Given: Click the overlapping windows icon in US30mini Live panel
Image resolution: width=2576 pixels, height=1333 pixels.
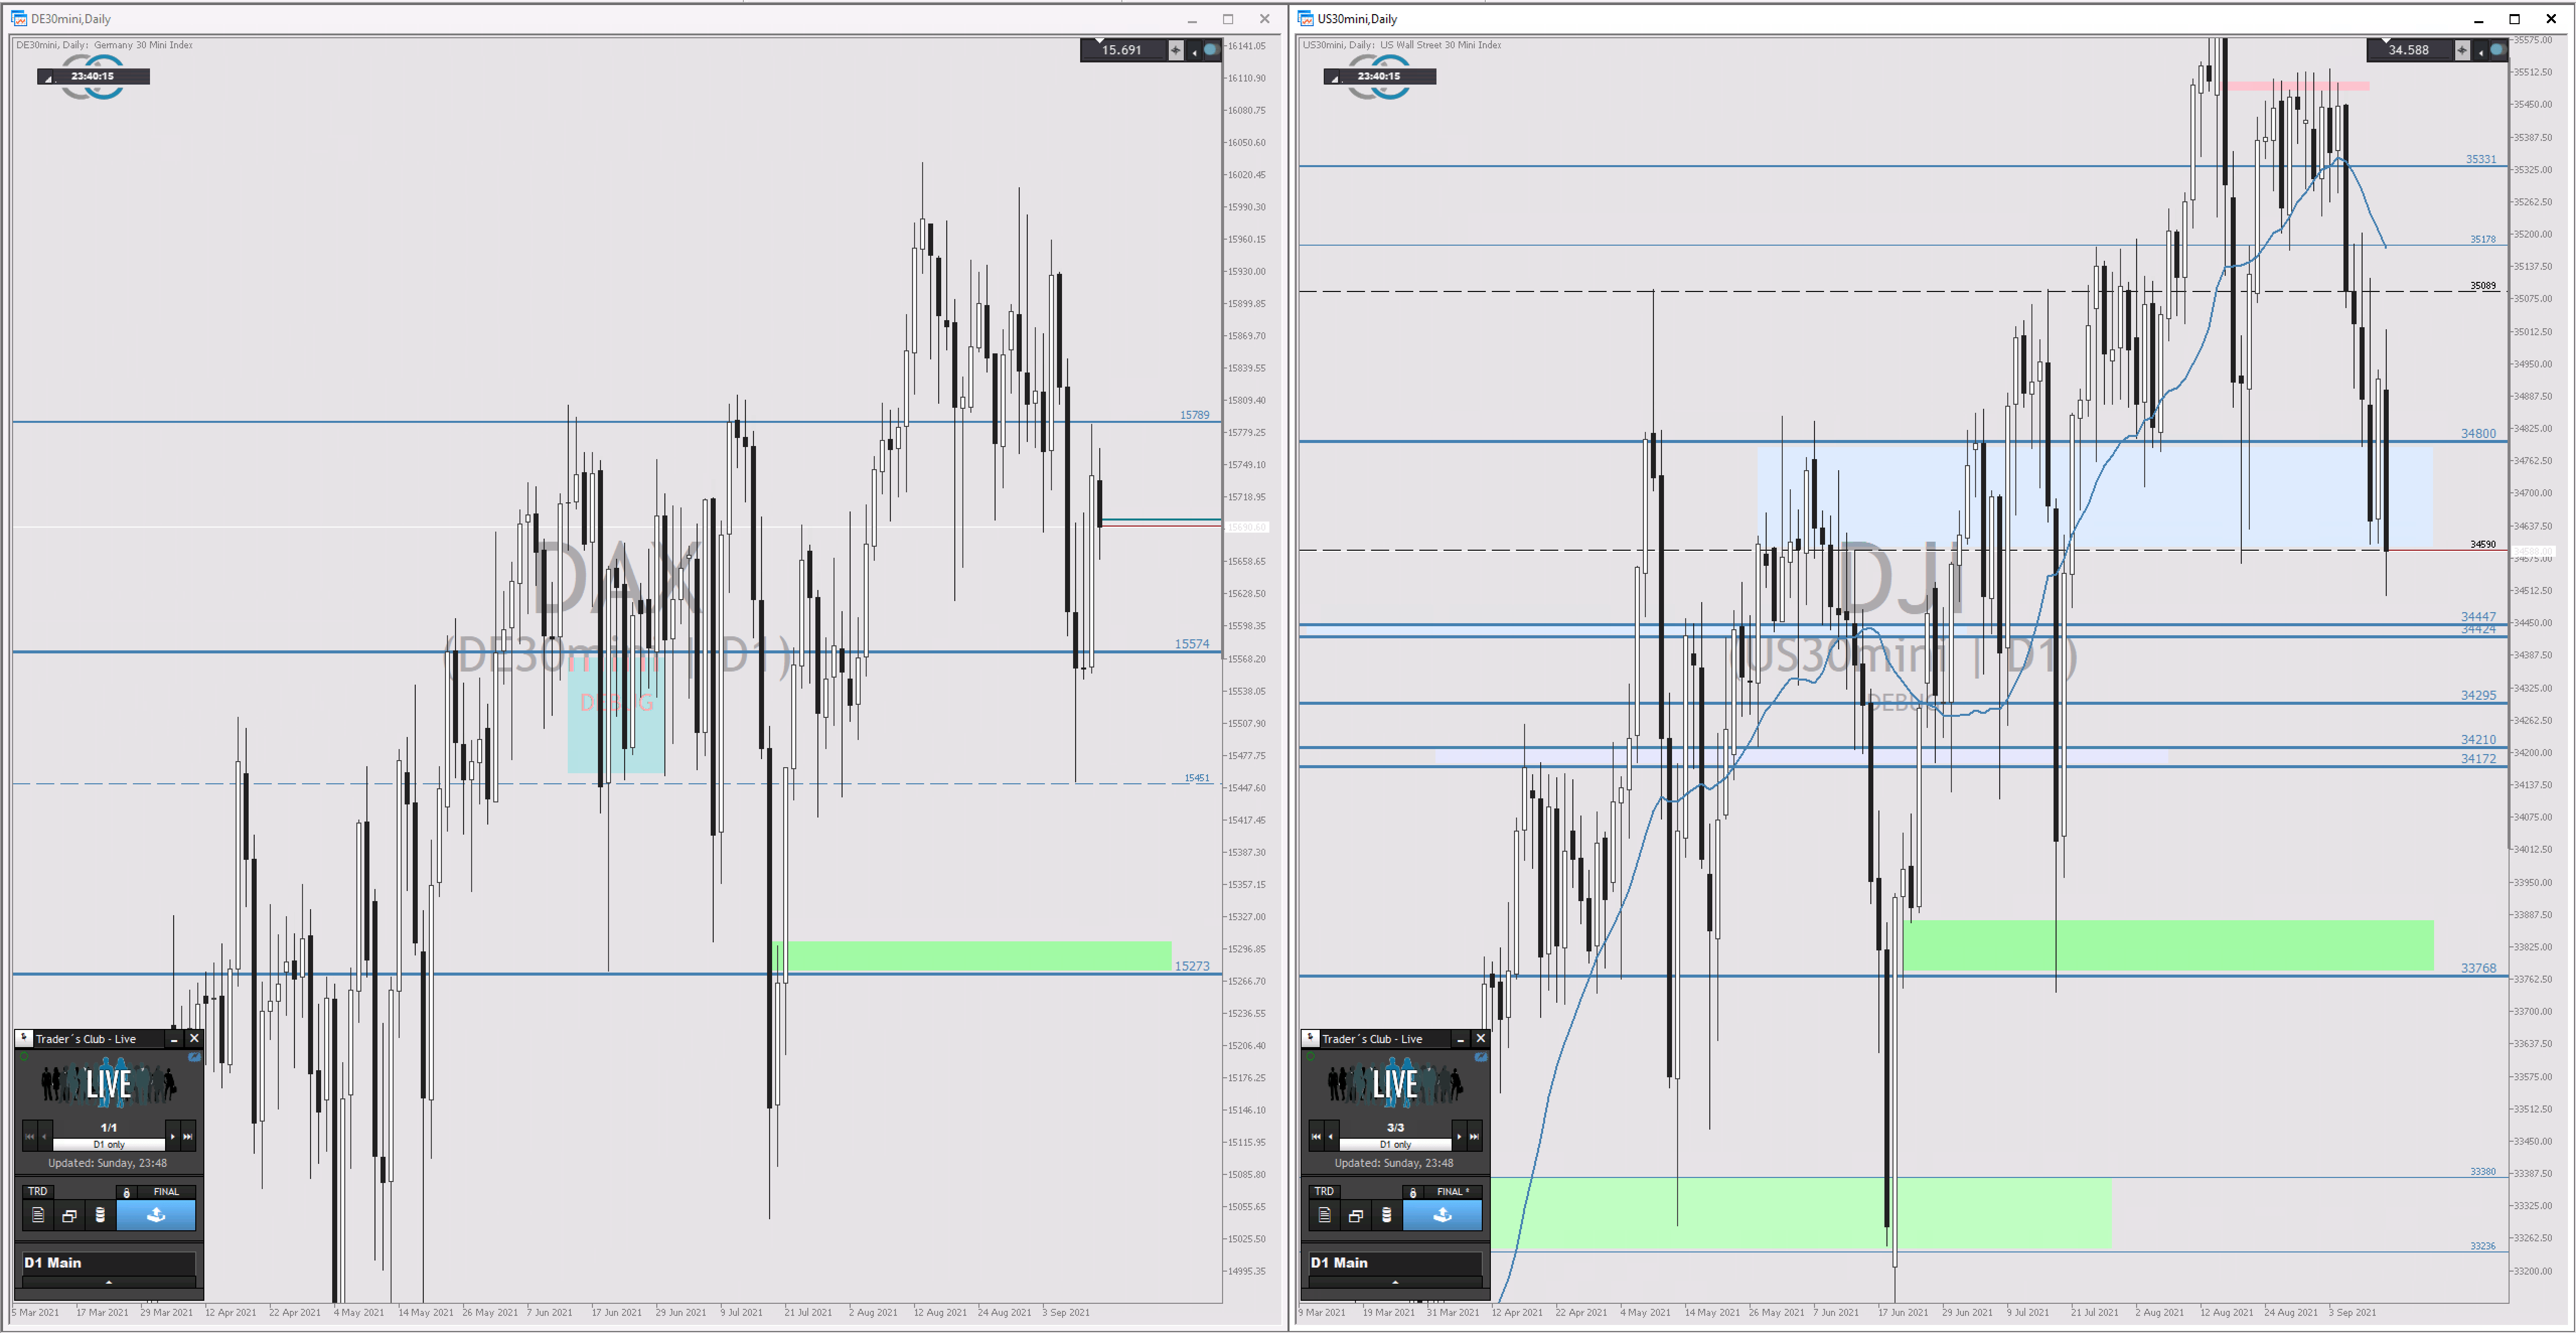Looking at the screenshot, I should tap(1355, 1215).
